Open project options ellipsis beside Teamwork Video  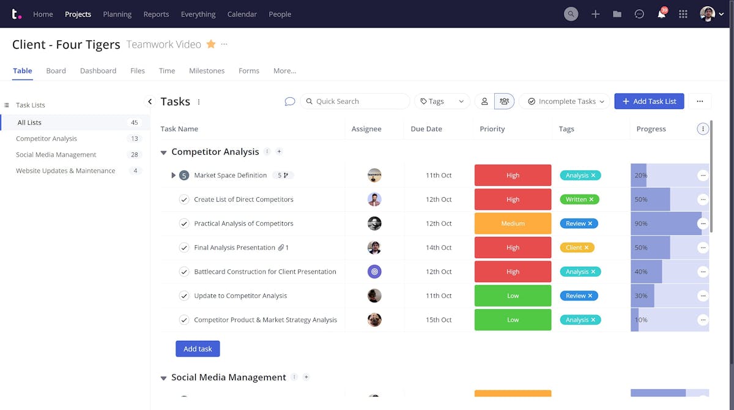pos(224,44)
